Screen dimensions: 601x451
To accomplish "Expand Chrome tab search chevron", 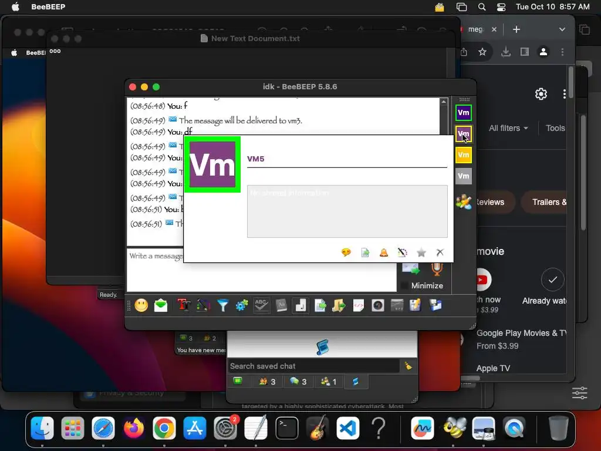I will point(562,29).
